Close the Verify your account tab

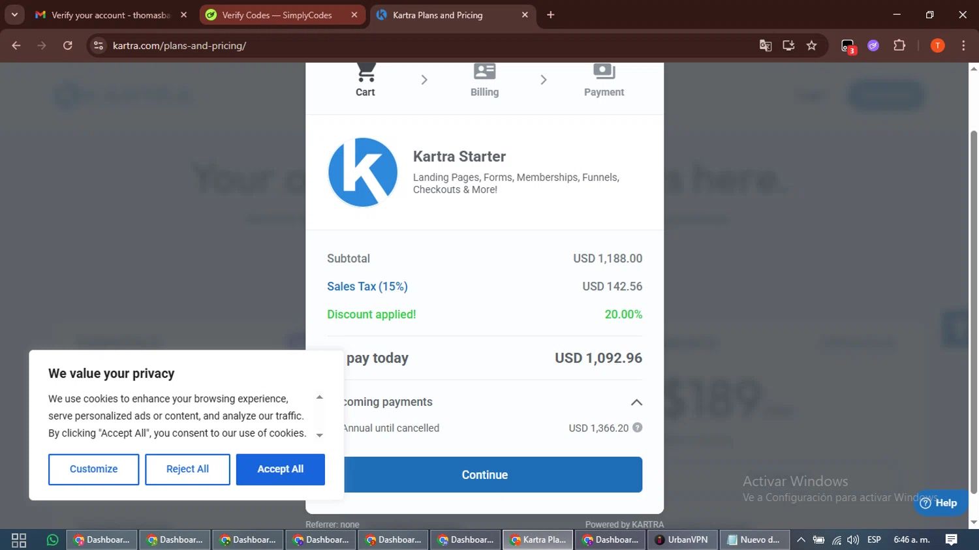click(183, 15)
